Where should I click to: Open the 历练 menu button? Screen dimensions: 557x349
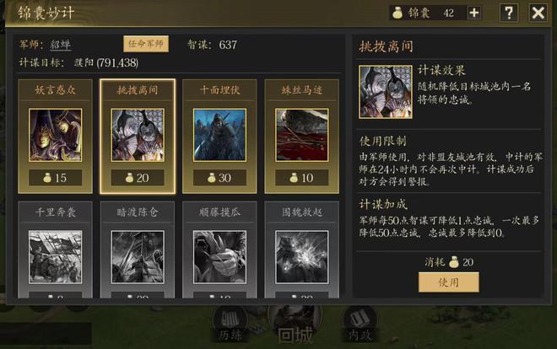tap(230, 325)
